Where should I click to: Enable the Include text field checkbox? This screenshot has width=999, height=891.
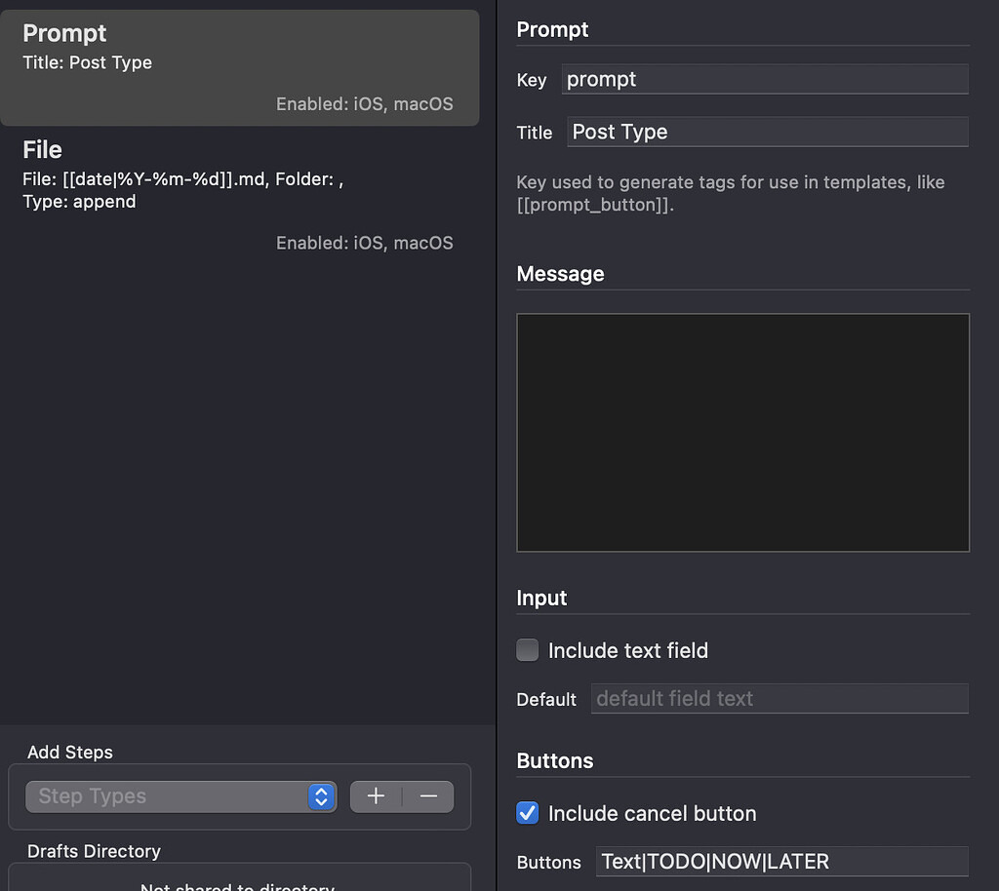click(527, 650)
